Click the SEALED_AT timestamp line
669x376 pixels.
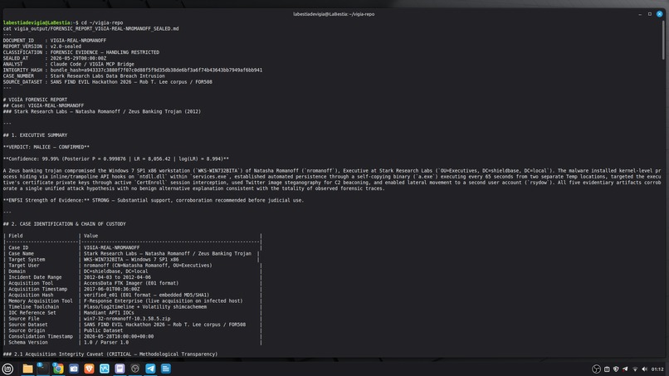tap(55, 58)
